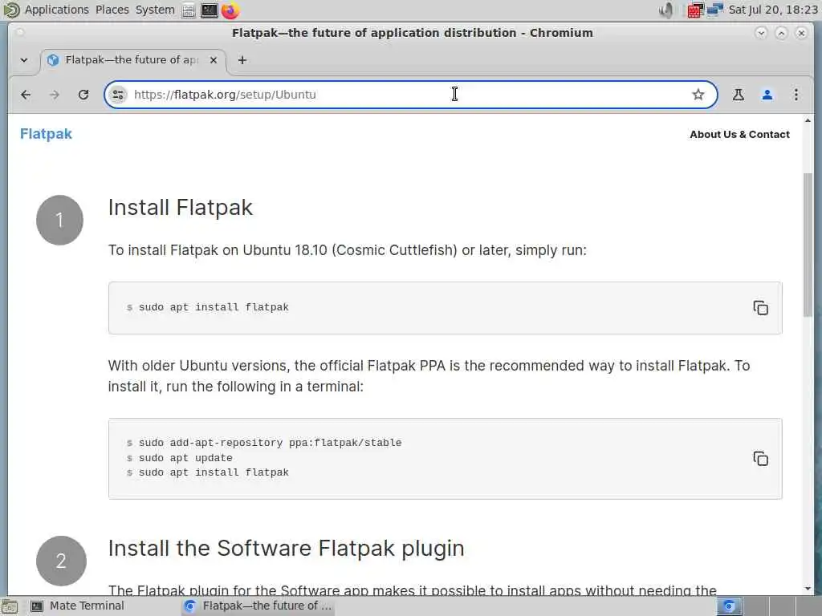
Task: Open Chromium Labs flask icon
Action: coord(738,95)
